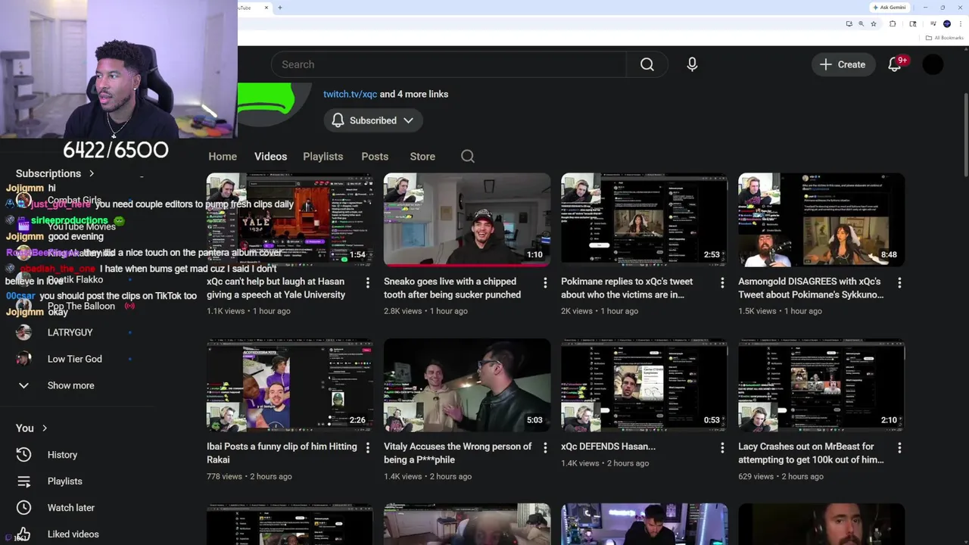Screen dimensions: 969x545
Task: Play the Lacy MrBeast 2:10 thumbnail
Action: (821, 385)
